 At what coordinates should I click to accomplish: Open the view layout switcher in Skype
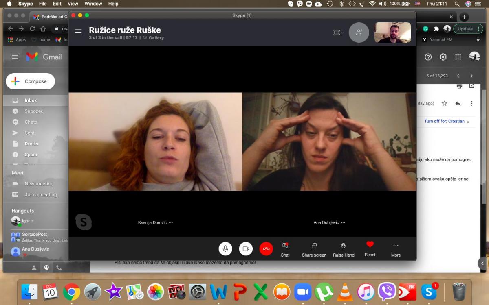coord(338,33)
